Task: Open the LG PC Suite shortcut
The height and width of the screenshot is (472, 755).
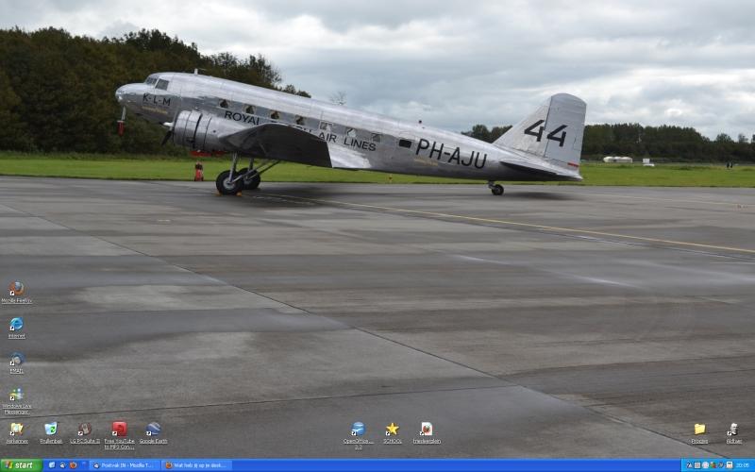Action: [x=85, y=432]
